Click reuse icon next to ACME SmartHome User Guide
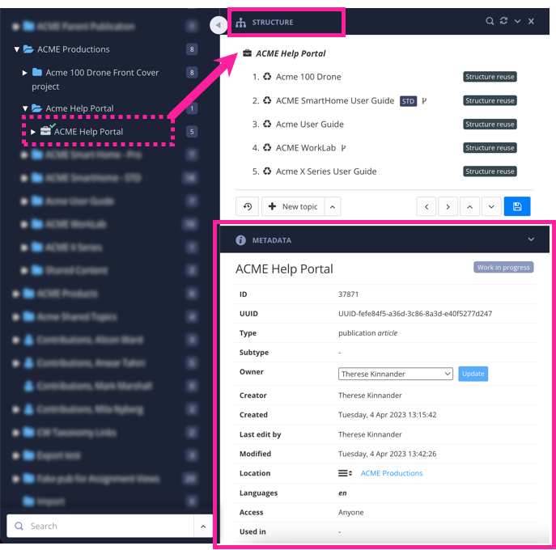Viewport: 556px width, 550px height. (x=267, y=100)
